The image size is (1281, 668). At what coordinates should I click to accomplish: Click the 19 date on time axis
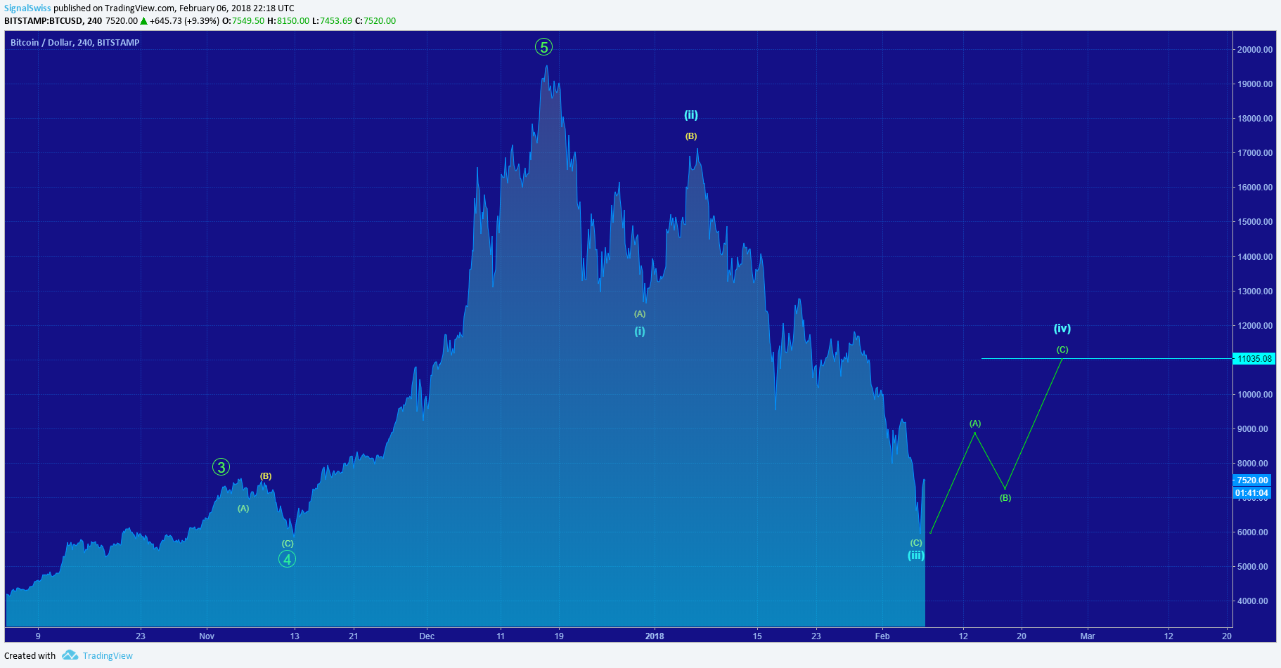[x=559, y=636]
